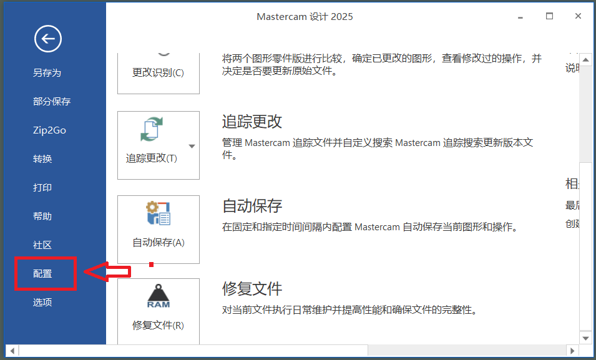The image size is (596, 360).
Task: Minimize the Mastercam window
Action: tap(520, 17)
